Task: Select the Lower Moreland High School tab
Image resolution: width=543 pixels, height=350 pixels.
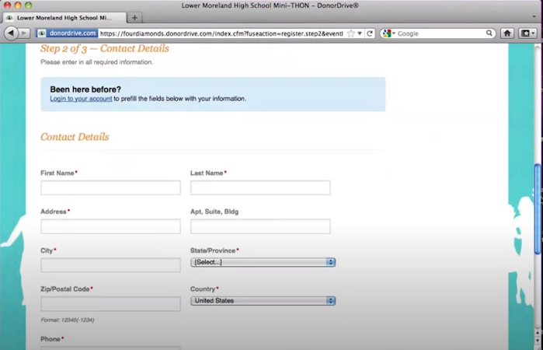Action: (x=64, y=18)
